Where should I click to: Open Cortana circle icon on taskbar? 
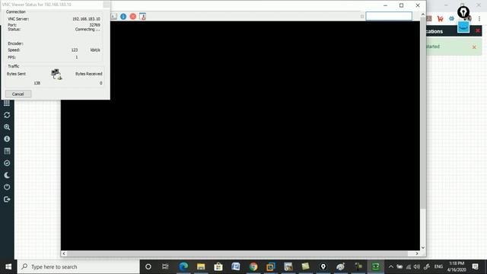[148, 266]
